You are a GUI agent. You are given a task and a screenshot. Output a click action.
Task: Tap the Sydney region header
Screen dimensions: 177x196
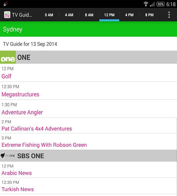[x=88, y=29]
